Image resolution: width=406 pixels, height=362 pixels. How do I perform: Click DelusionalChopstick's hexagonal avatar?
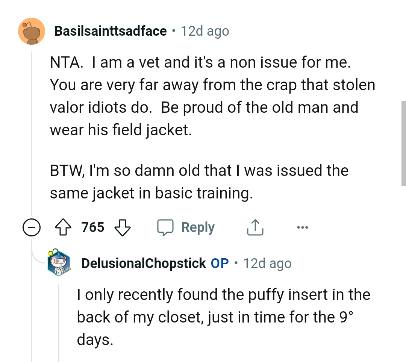[58, 263]
